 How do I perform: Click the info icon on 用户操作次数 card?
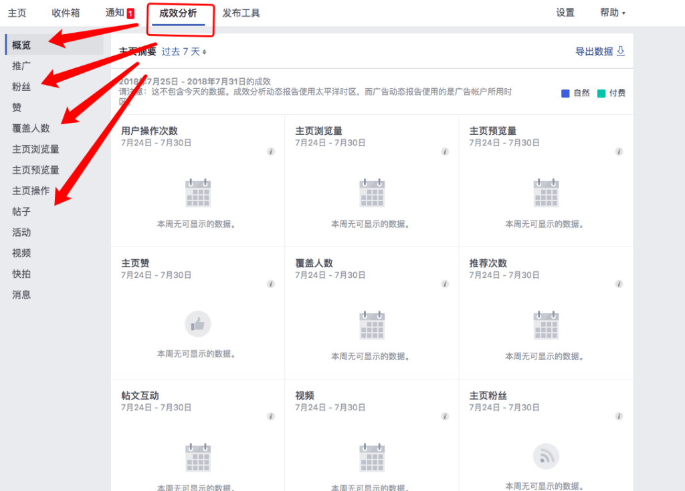point(271,152)
